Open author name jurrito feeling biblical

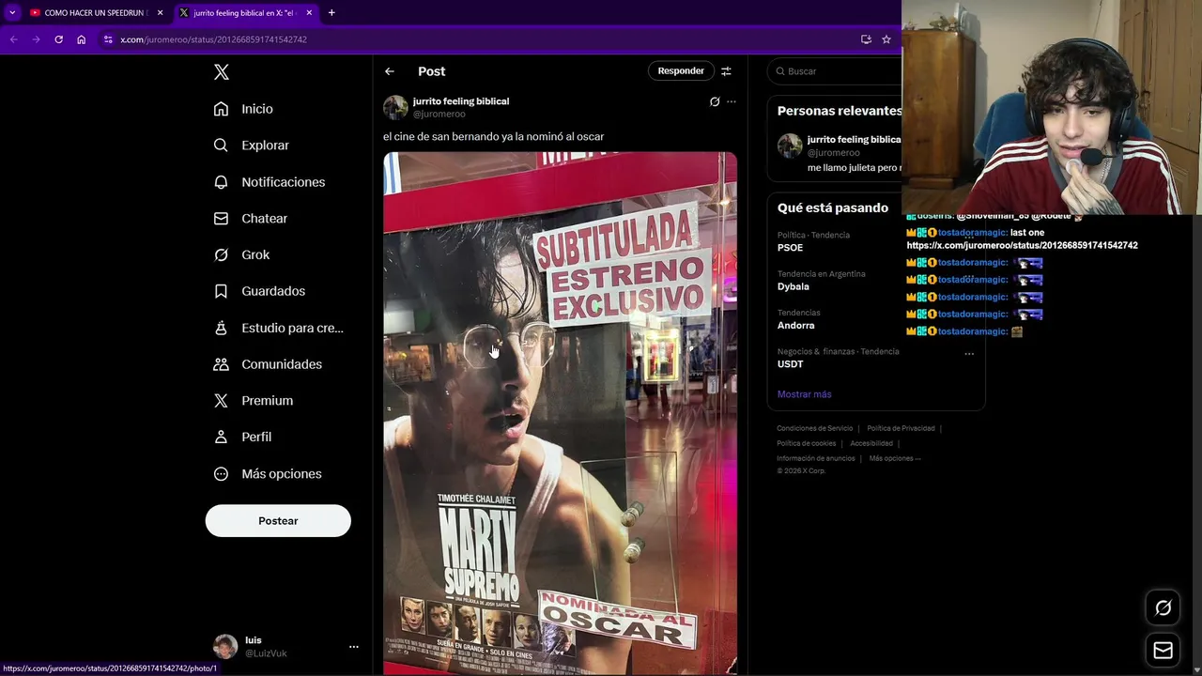click(x=461, y=101)
